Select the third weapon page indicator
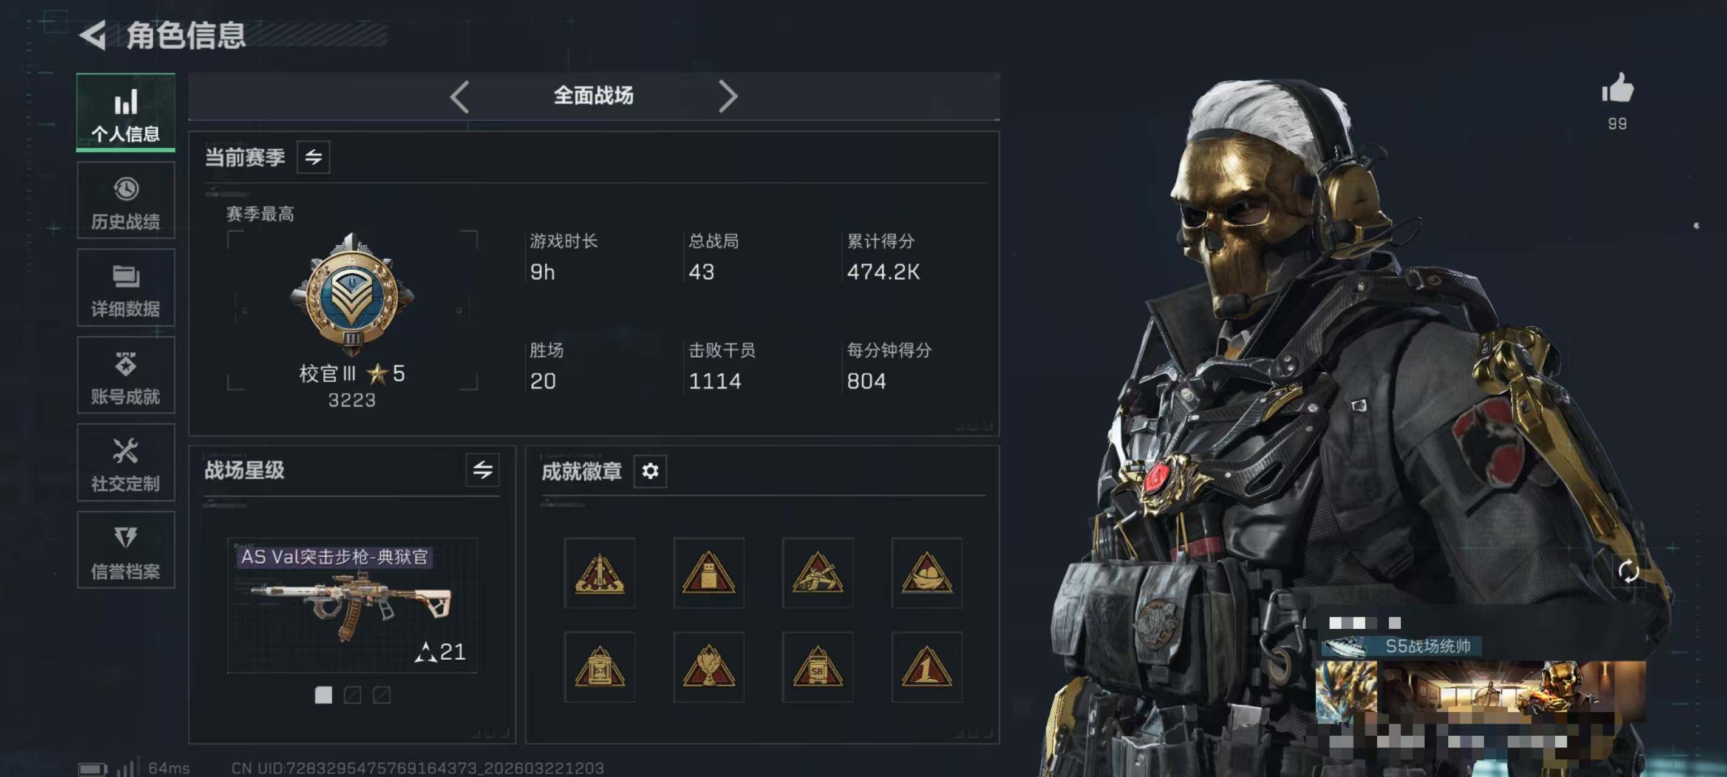The height and width of the screenshot is (777, 1727). [x=382, y=695]
